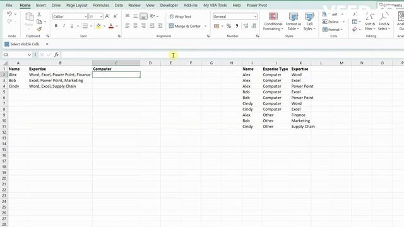Viewport: 404px width, 227px height.
Task: Click the Wrap Text button
Action: pos(180,16)
